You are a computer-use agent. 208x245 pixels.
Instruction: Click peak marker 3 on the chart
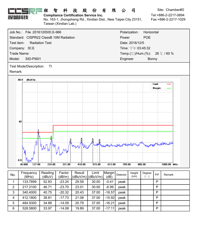70,141
